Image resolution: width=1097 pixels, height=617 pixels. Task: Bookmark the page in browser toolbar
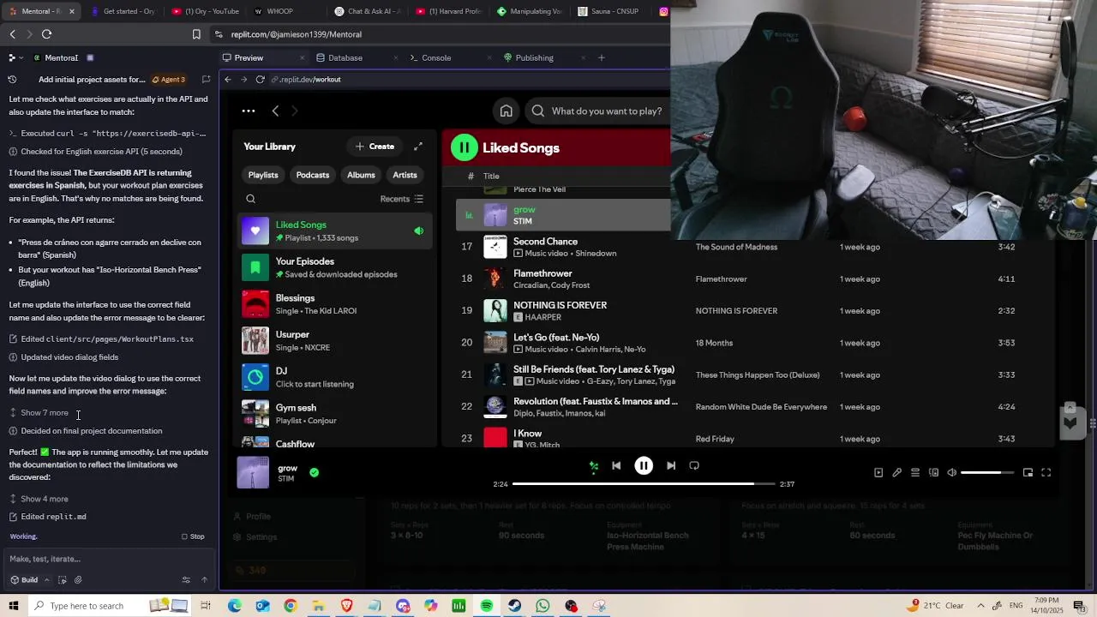coord(196,34)
